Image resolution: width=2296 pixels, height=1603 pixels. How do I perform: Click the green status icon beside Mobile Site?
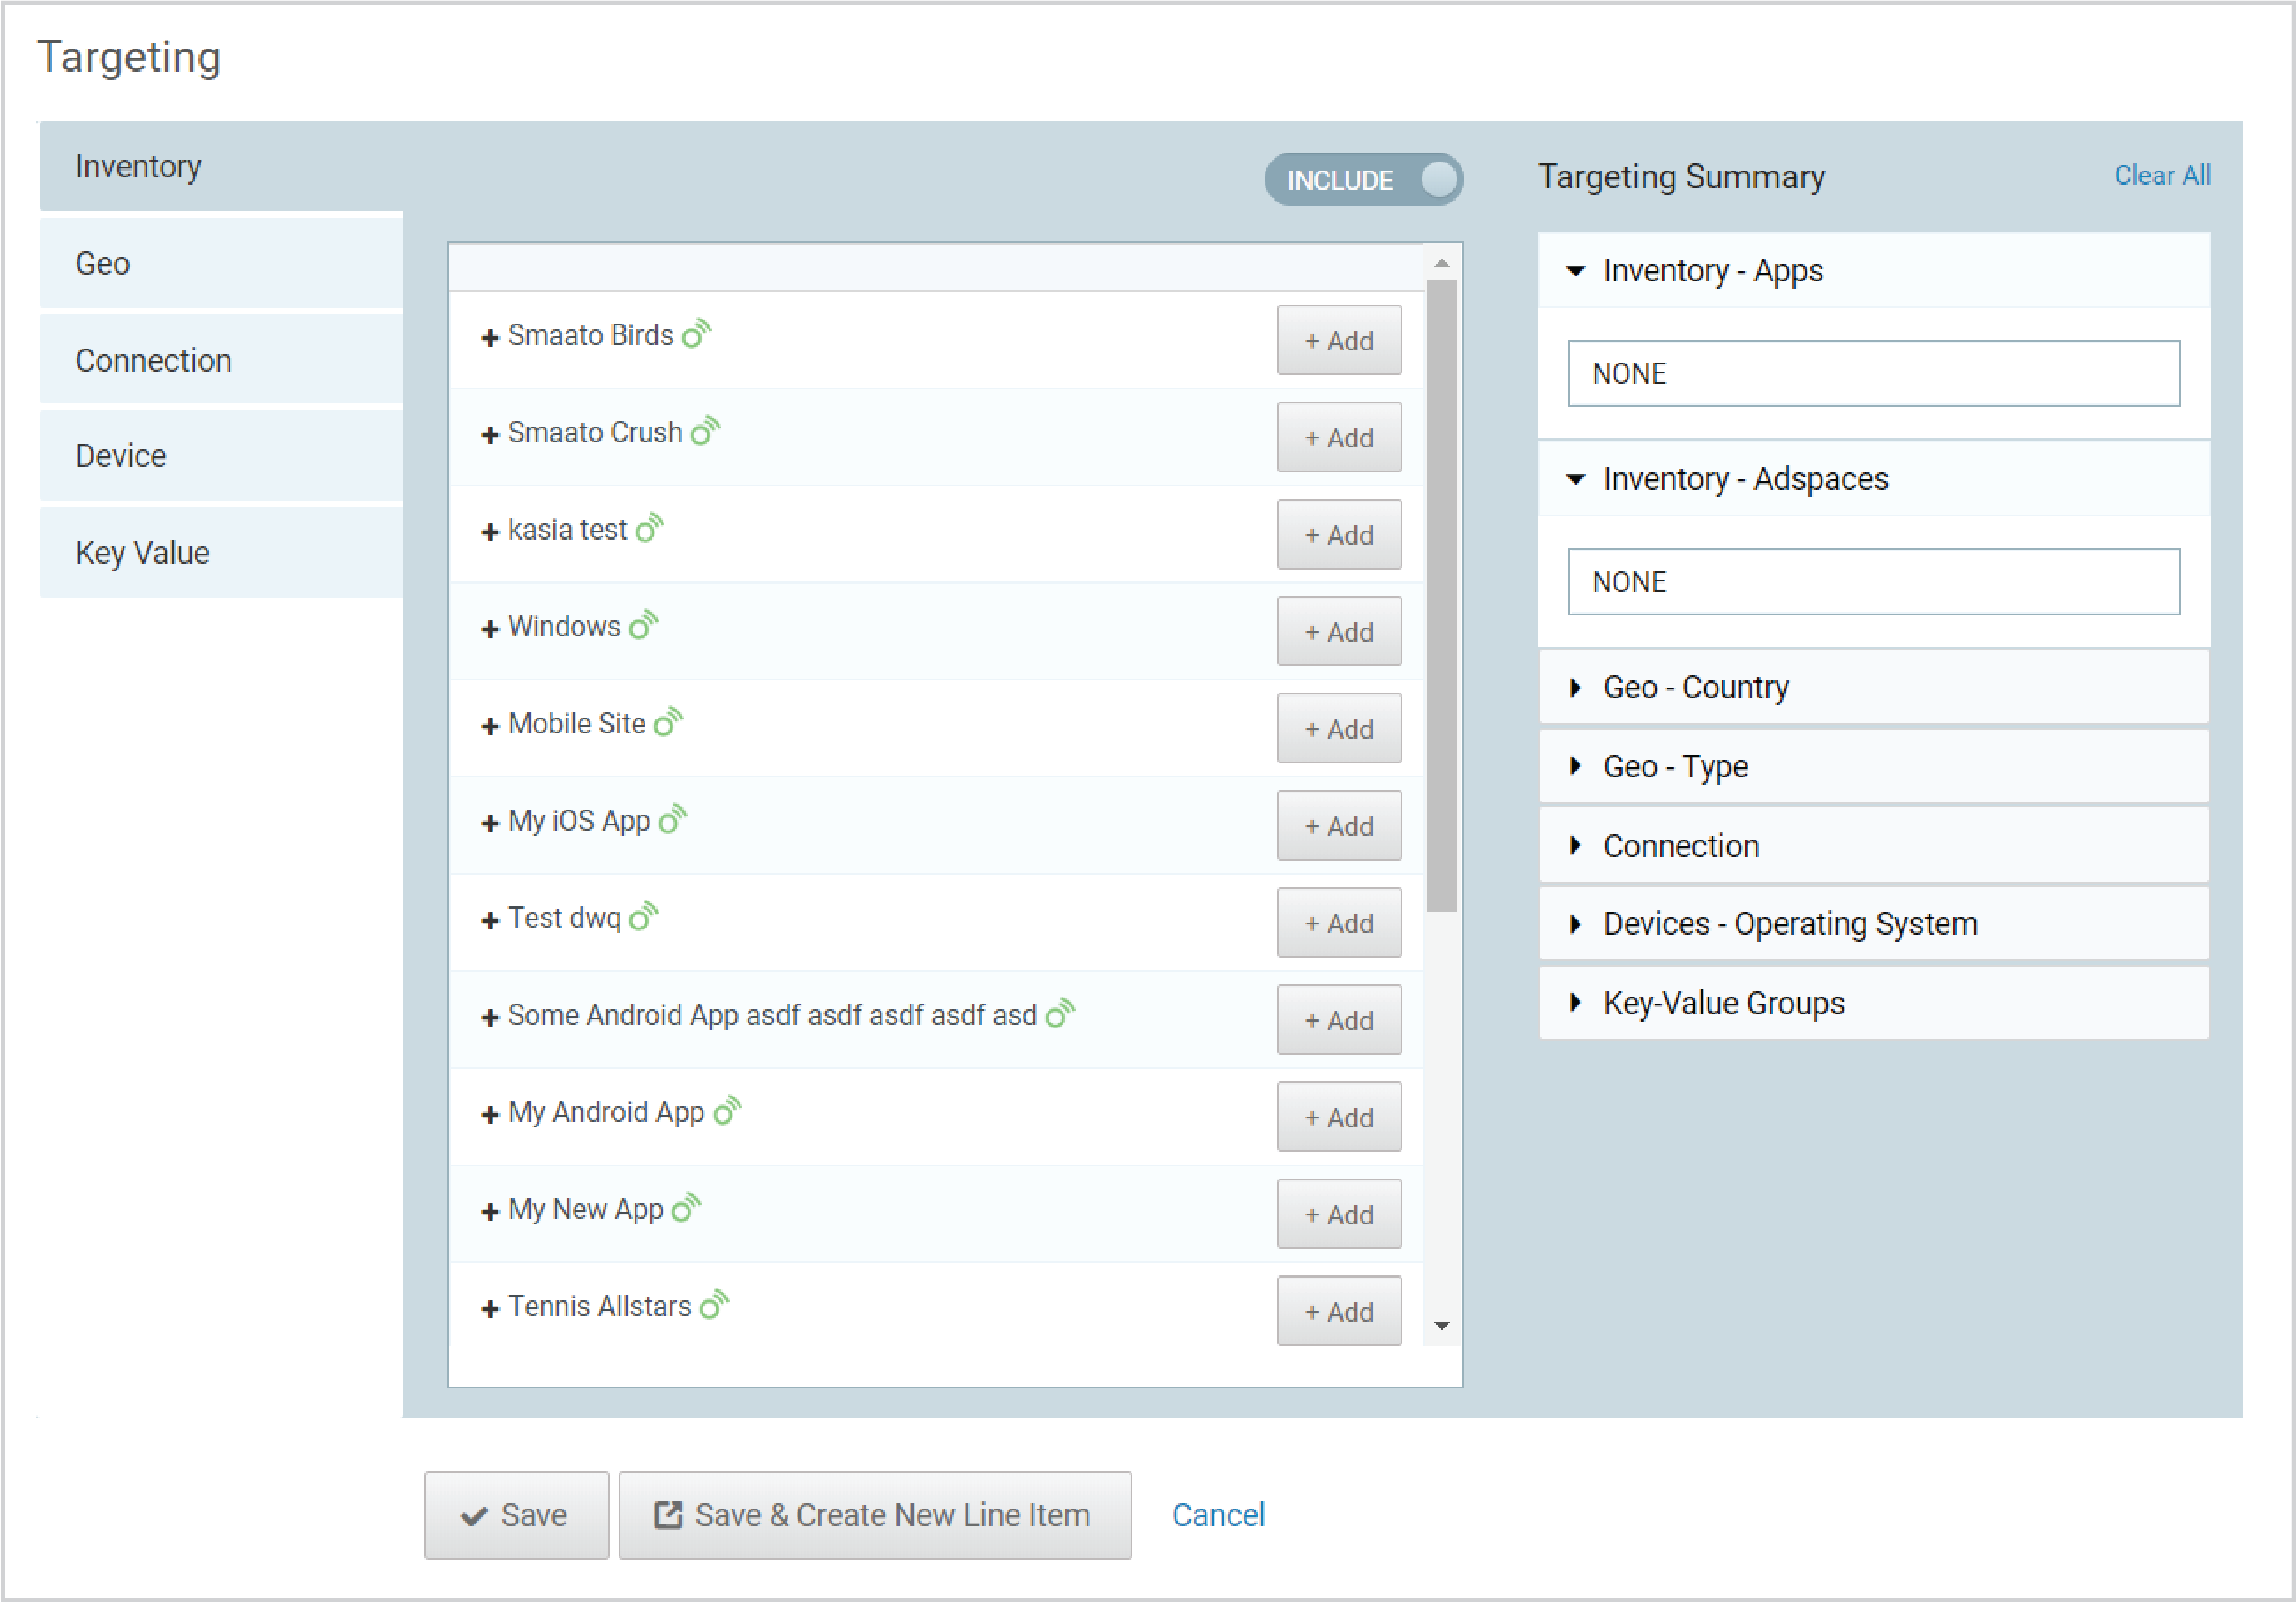[668, 721]
